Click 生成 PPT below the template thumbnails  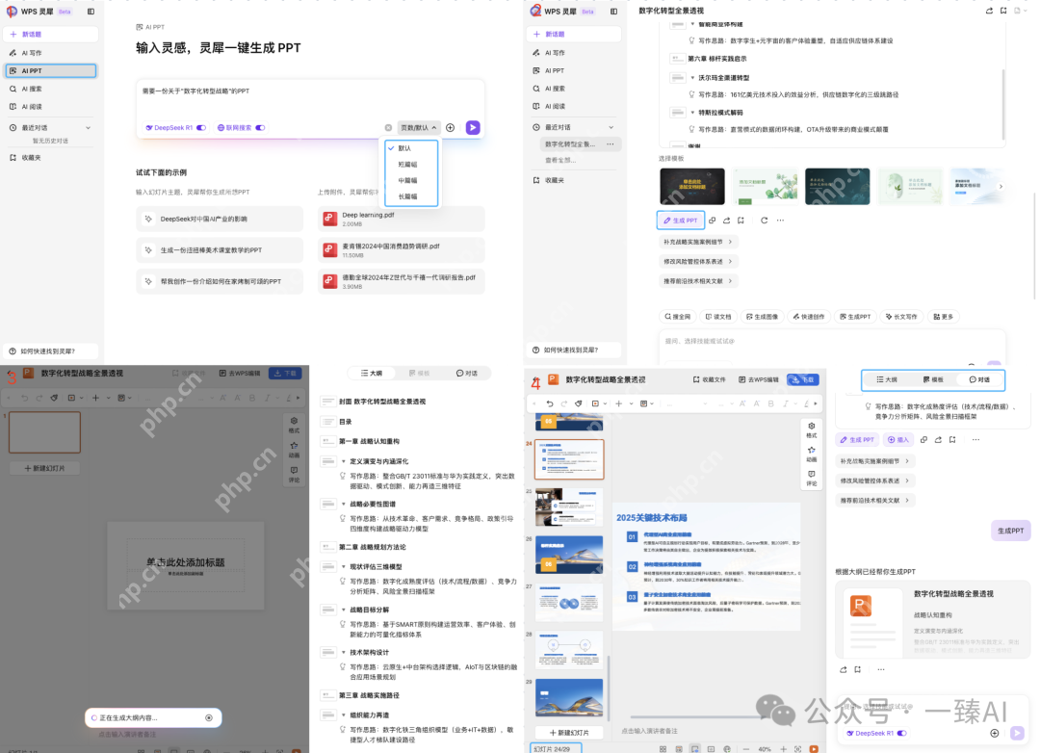(x=681, y=221)
